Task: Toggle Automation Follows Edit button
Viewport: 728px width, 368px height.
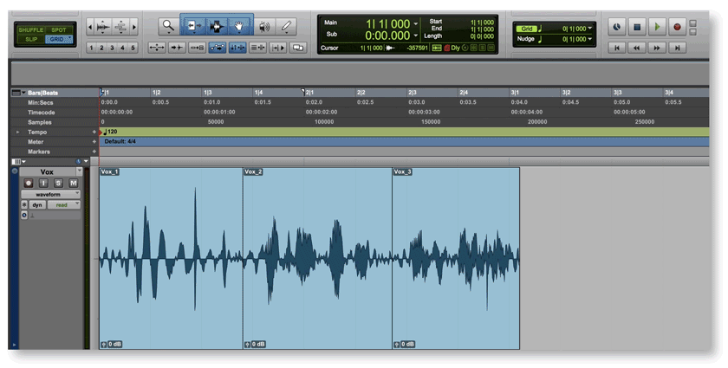Action: tap(218, 48)
